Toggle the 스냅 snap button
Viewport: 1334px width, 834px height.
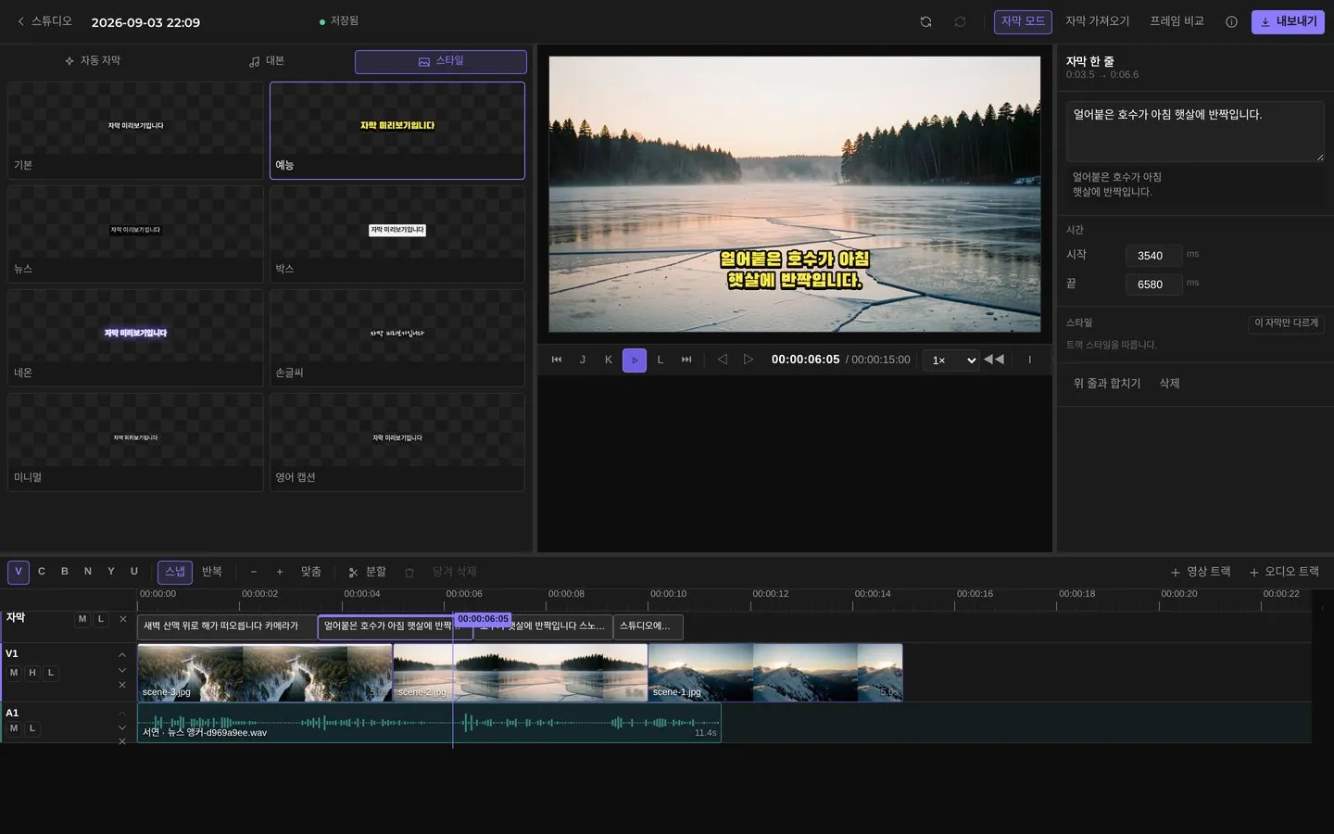click(175, 572)
